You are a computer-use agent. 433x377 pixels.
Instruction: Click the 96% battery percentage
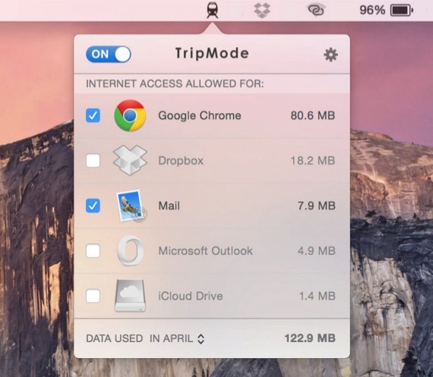(372, 11)
